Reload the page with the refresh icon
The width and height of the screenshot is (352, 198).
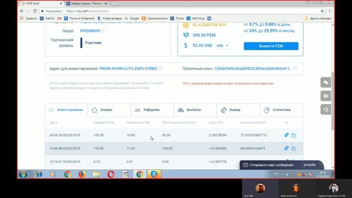[x=35, y=11]
